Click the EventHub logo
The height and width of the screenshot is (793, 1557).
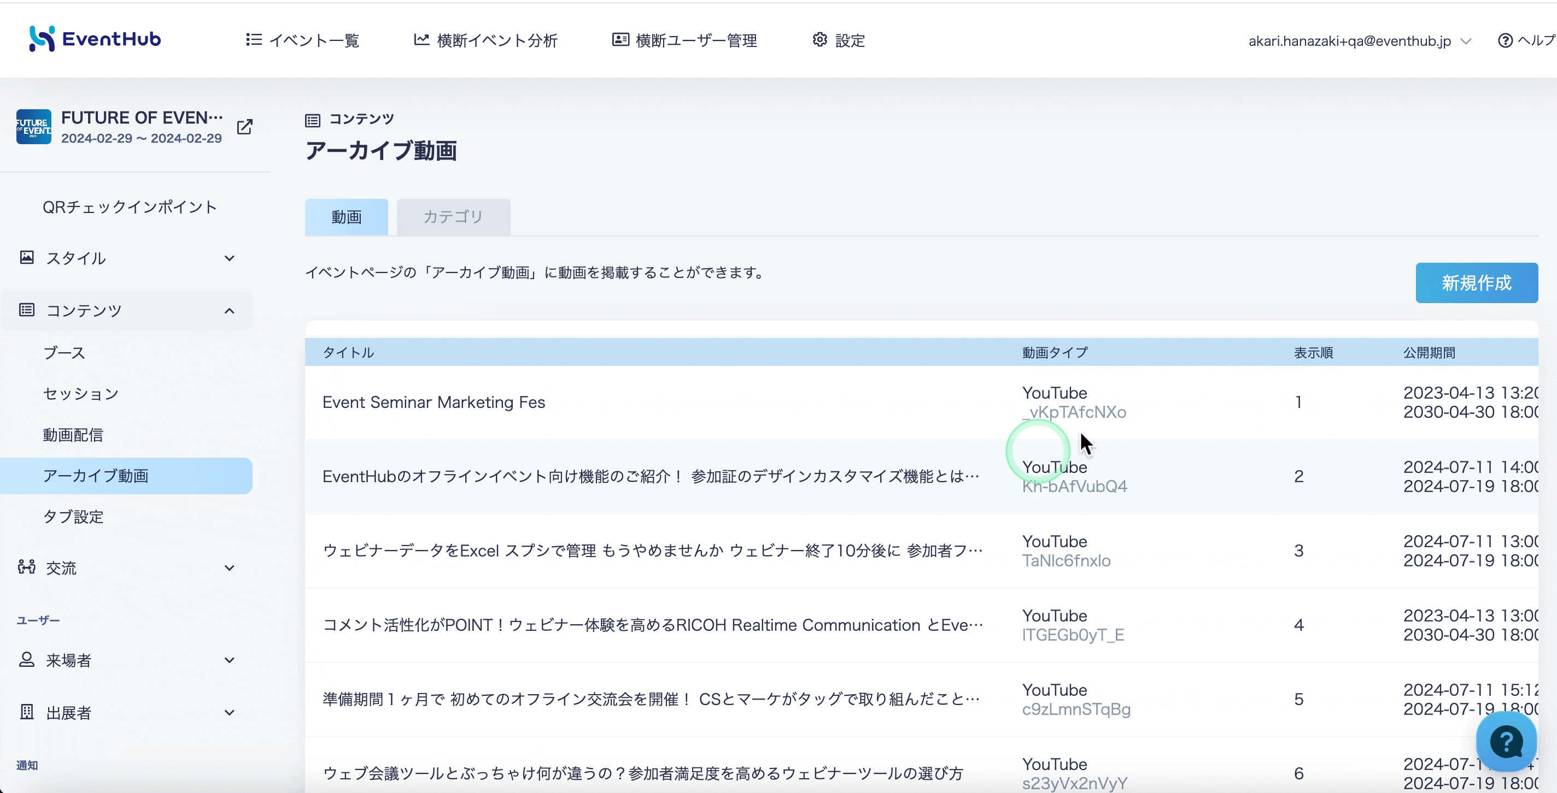(x=95, y=39)
